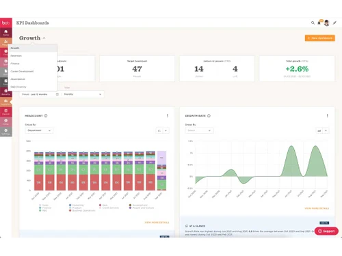Expand the Growth Rate chart type arrow
Screen dimensions: 342x256
point(326,130)
